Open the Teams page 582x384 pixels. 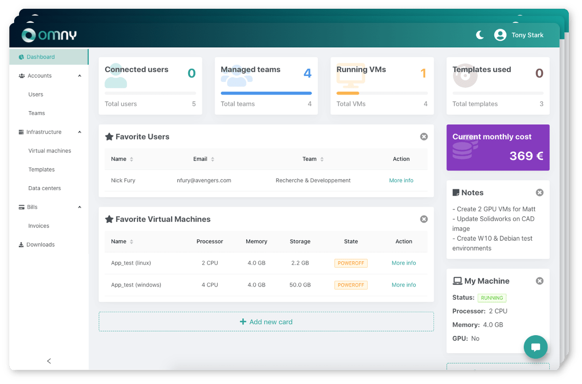click(x=37, y=113)
